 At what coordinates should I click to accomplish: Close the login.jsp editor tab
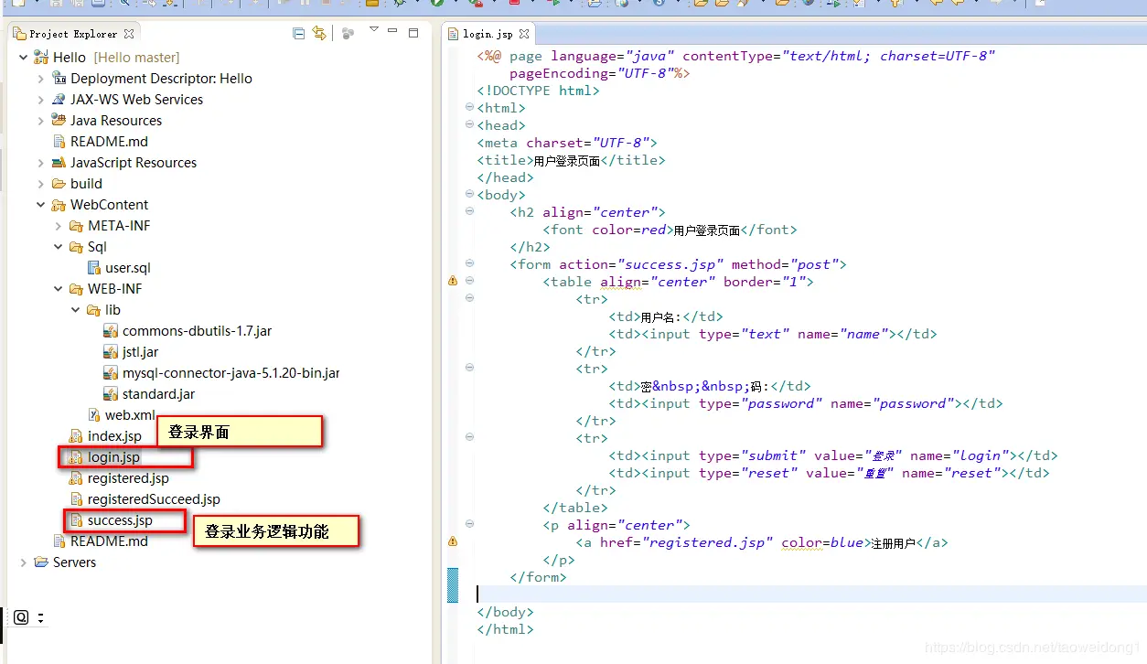(524, 34)
